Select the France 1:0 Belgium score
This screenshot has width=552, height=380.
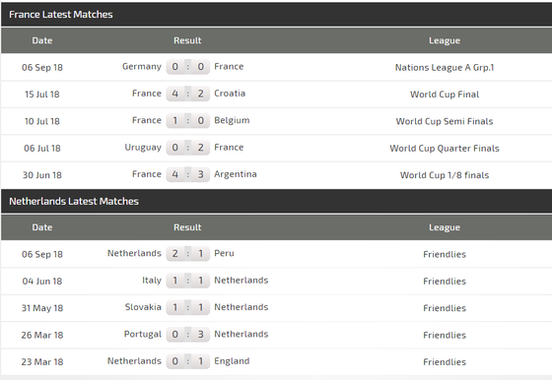coord(187,120)
